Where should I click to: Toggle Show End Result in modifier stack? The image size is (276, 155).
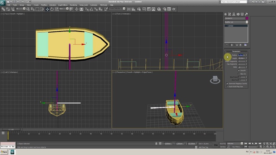click(x=232, y=45)
